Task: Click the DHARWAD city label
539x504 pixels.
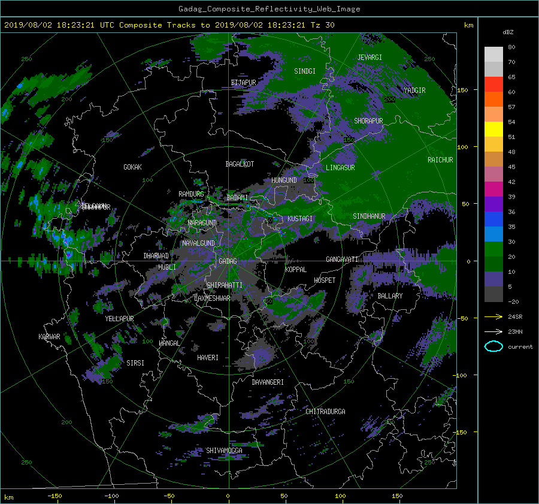Action: pyautogui.click(x=156, y=256)
